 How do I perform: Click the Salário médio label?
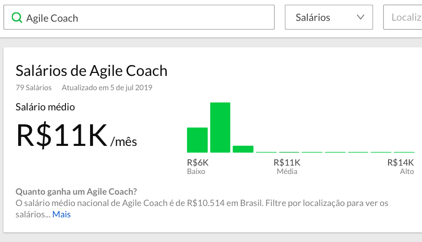click(45, 107)
